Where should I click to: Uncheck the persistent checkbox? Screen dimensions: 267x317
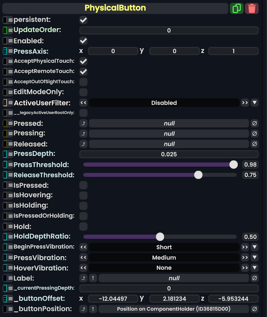click(x=83, y=20)
